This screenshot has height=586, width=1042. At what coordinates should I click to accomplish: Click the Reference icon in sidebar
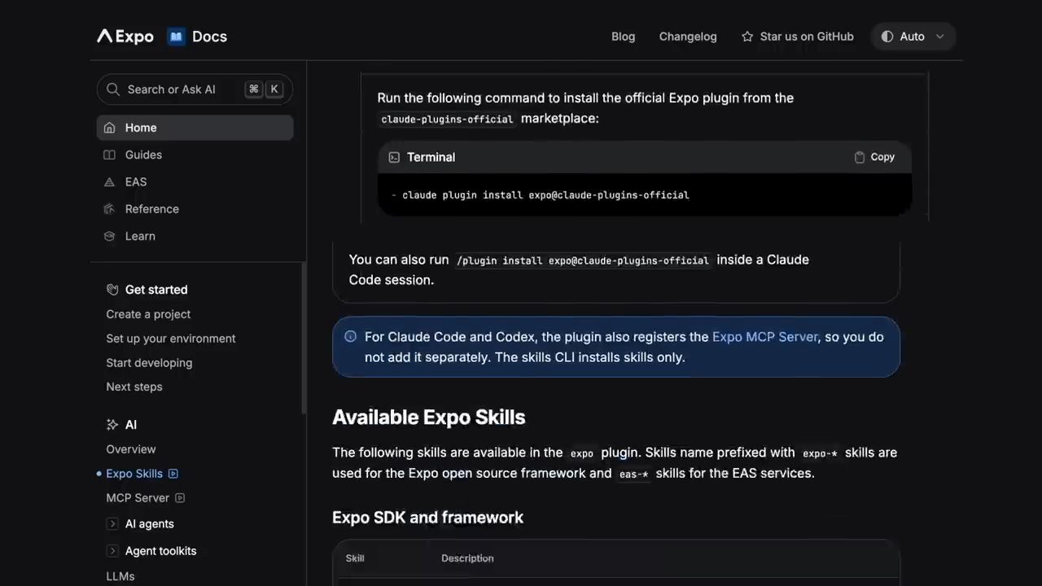pos(110,209)
